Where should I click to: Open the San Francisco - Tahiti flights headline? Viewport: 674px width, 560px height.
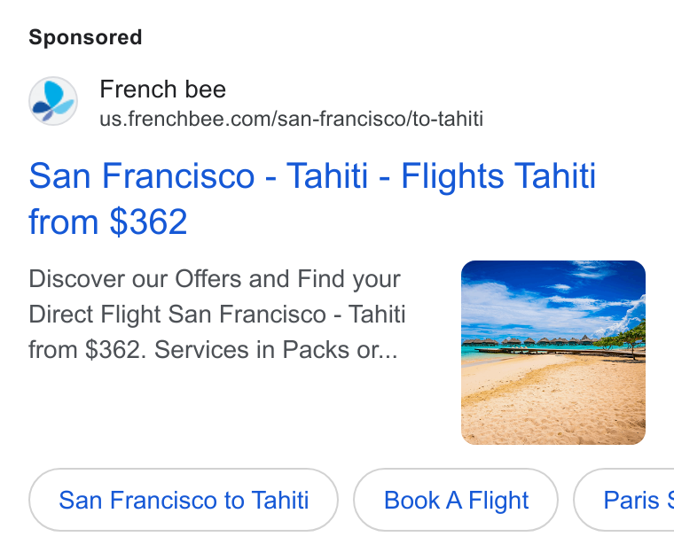pyautogui.click(x=312, y=198)
